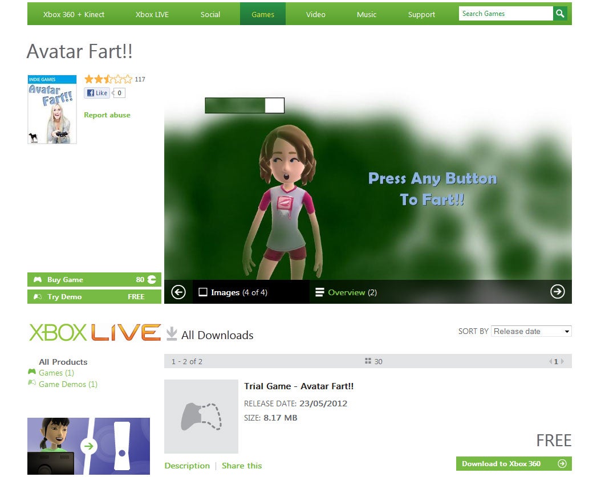601x477 pixels.
Task: Filter by Game Demos (1) category
Action: (x=68, y=384)
